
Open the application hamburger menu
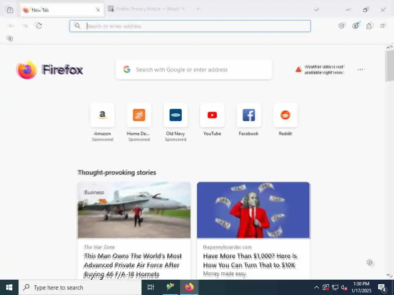(383, 26)
